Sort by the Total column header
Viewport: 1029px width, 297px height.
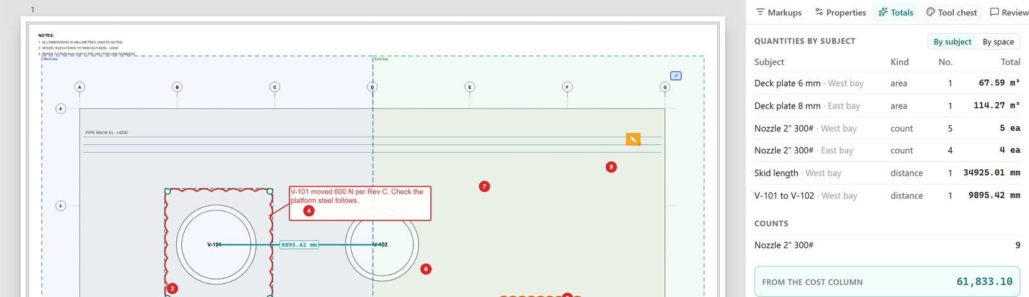(x=1010, y=62)
